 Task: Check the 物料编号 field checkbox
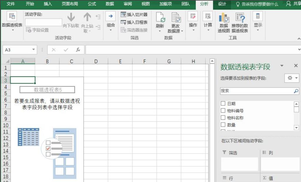223,111
